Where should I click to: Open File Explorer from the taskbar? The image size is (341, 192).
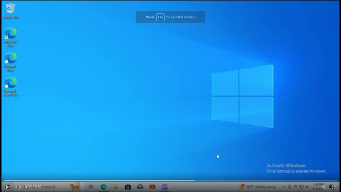coord(115,187)
